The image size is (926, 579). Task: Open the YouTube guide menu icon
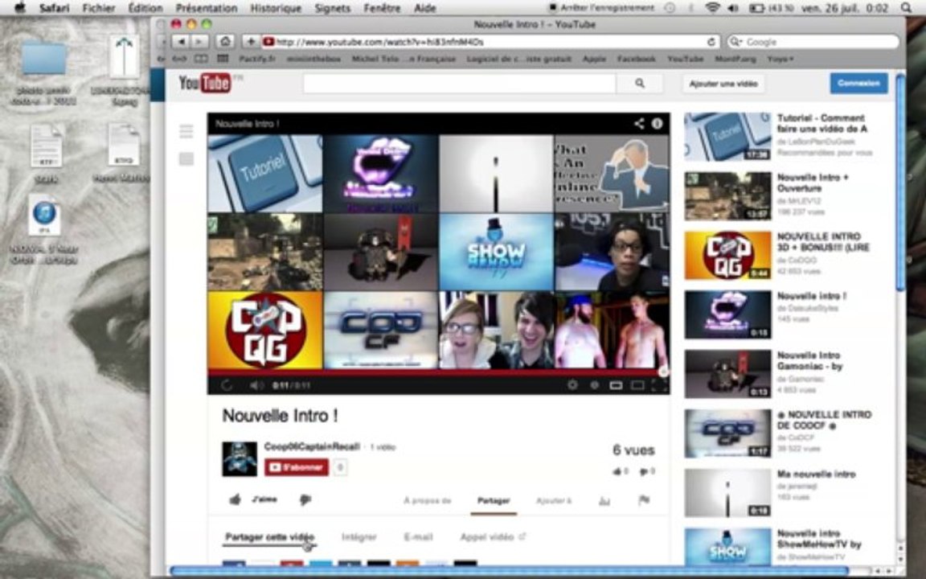click(186, 131)
